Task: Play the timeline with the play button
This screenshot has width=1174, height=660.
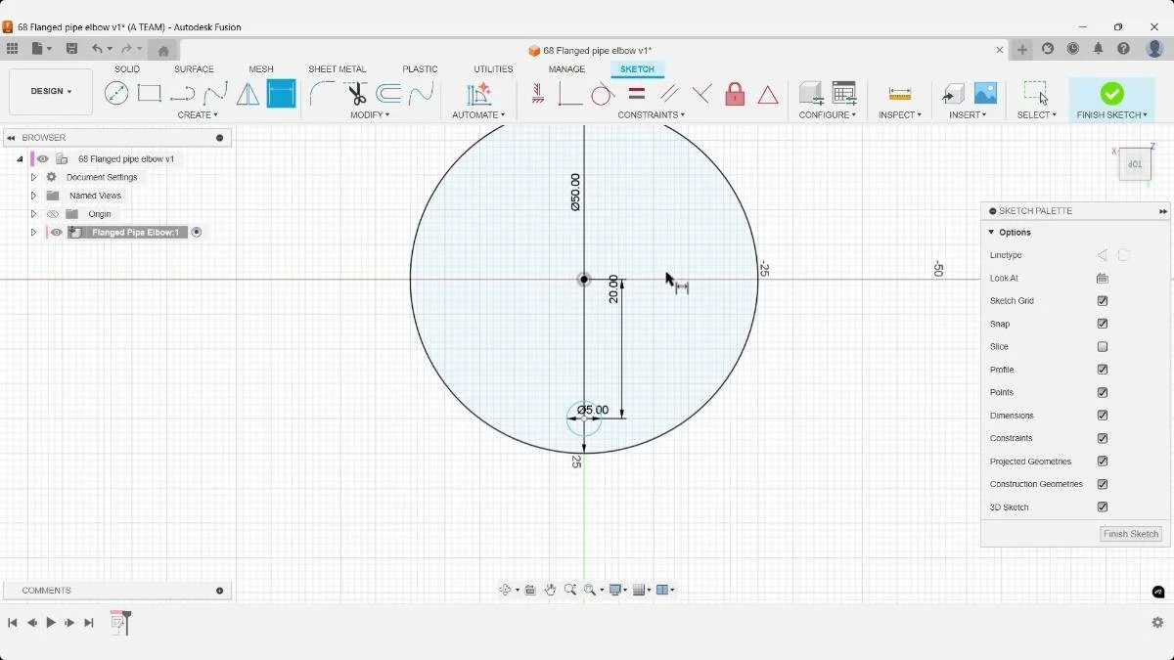Action: click(x=51, y=623)
